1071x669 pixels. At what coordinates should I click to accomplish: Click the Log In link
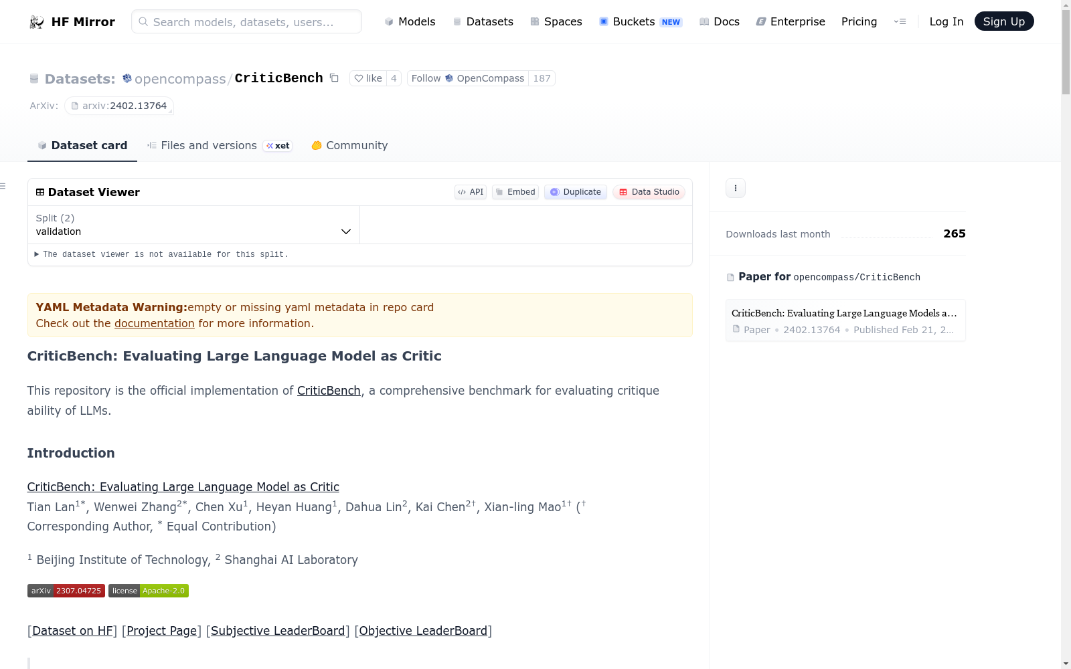point(946,21)
